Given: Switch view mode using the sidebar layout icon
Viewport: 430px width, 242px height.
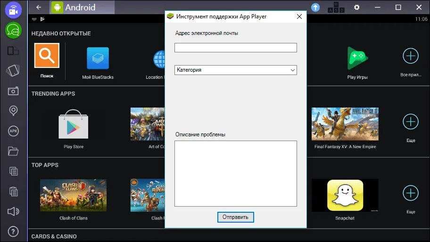Looking at the screenshot, I should point(13,51).
